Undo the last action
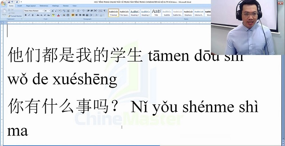This screenshot has height=146, width=285. point(12,2)
